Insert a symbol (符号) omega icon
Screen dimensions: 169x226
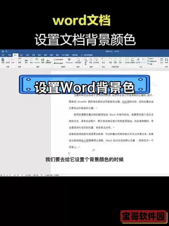(x=166, y=61)
